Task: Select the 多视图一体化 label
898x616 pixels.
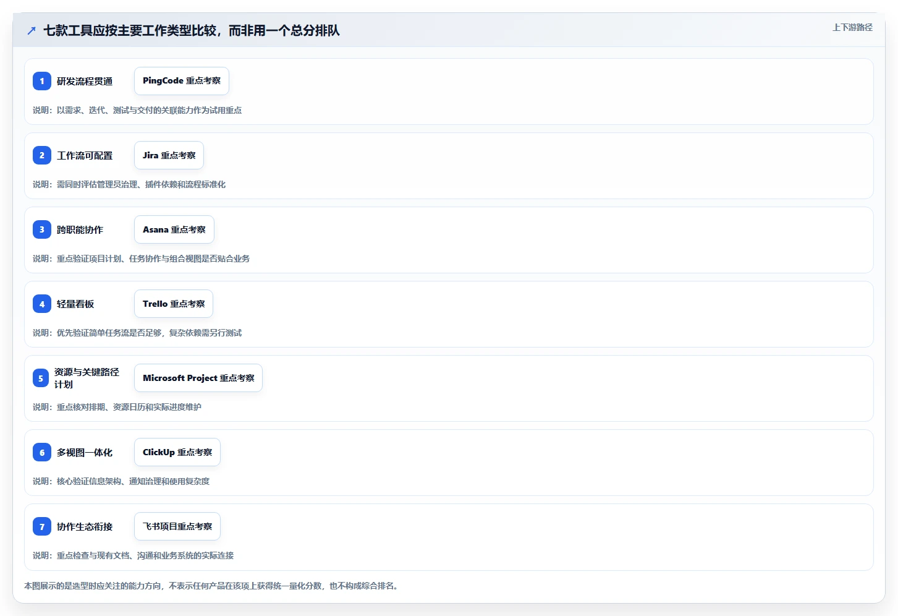Action: 85,452
